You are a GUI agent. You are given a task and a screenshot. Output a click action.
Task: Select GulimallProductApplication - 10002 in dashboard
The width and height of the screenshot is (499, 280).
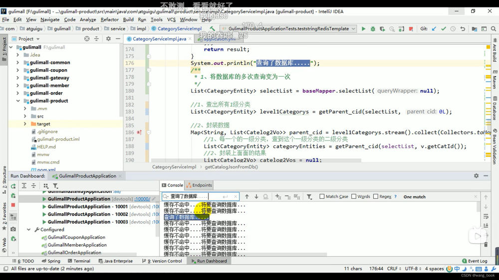[87, 214]
